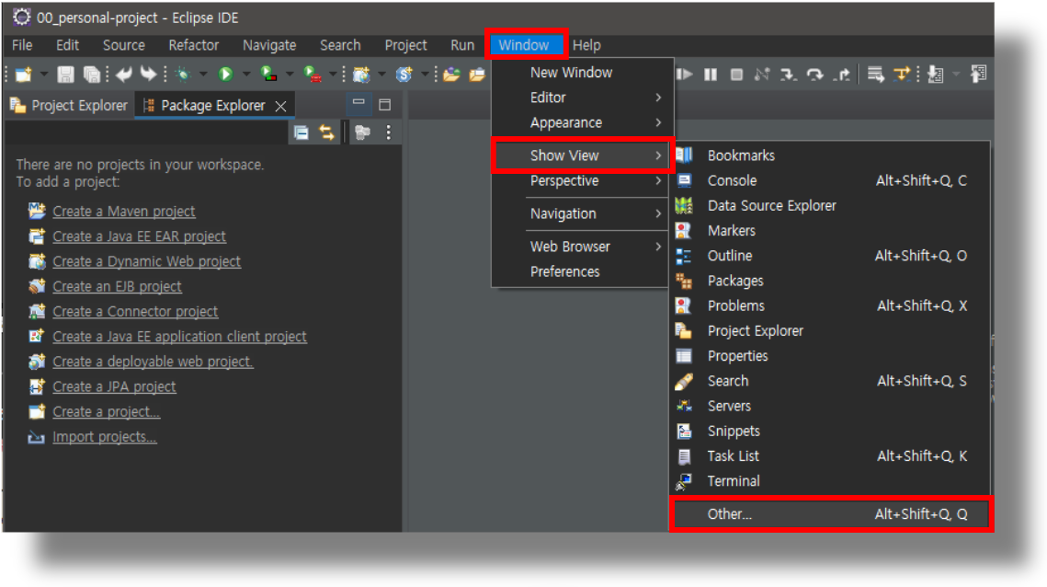Click Create an EJB project link

tap(118, 286)
